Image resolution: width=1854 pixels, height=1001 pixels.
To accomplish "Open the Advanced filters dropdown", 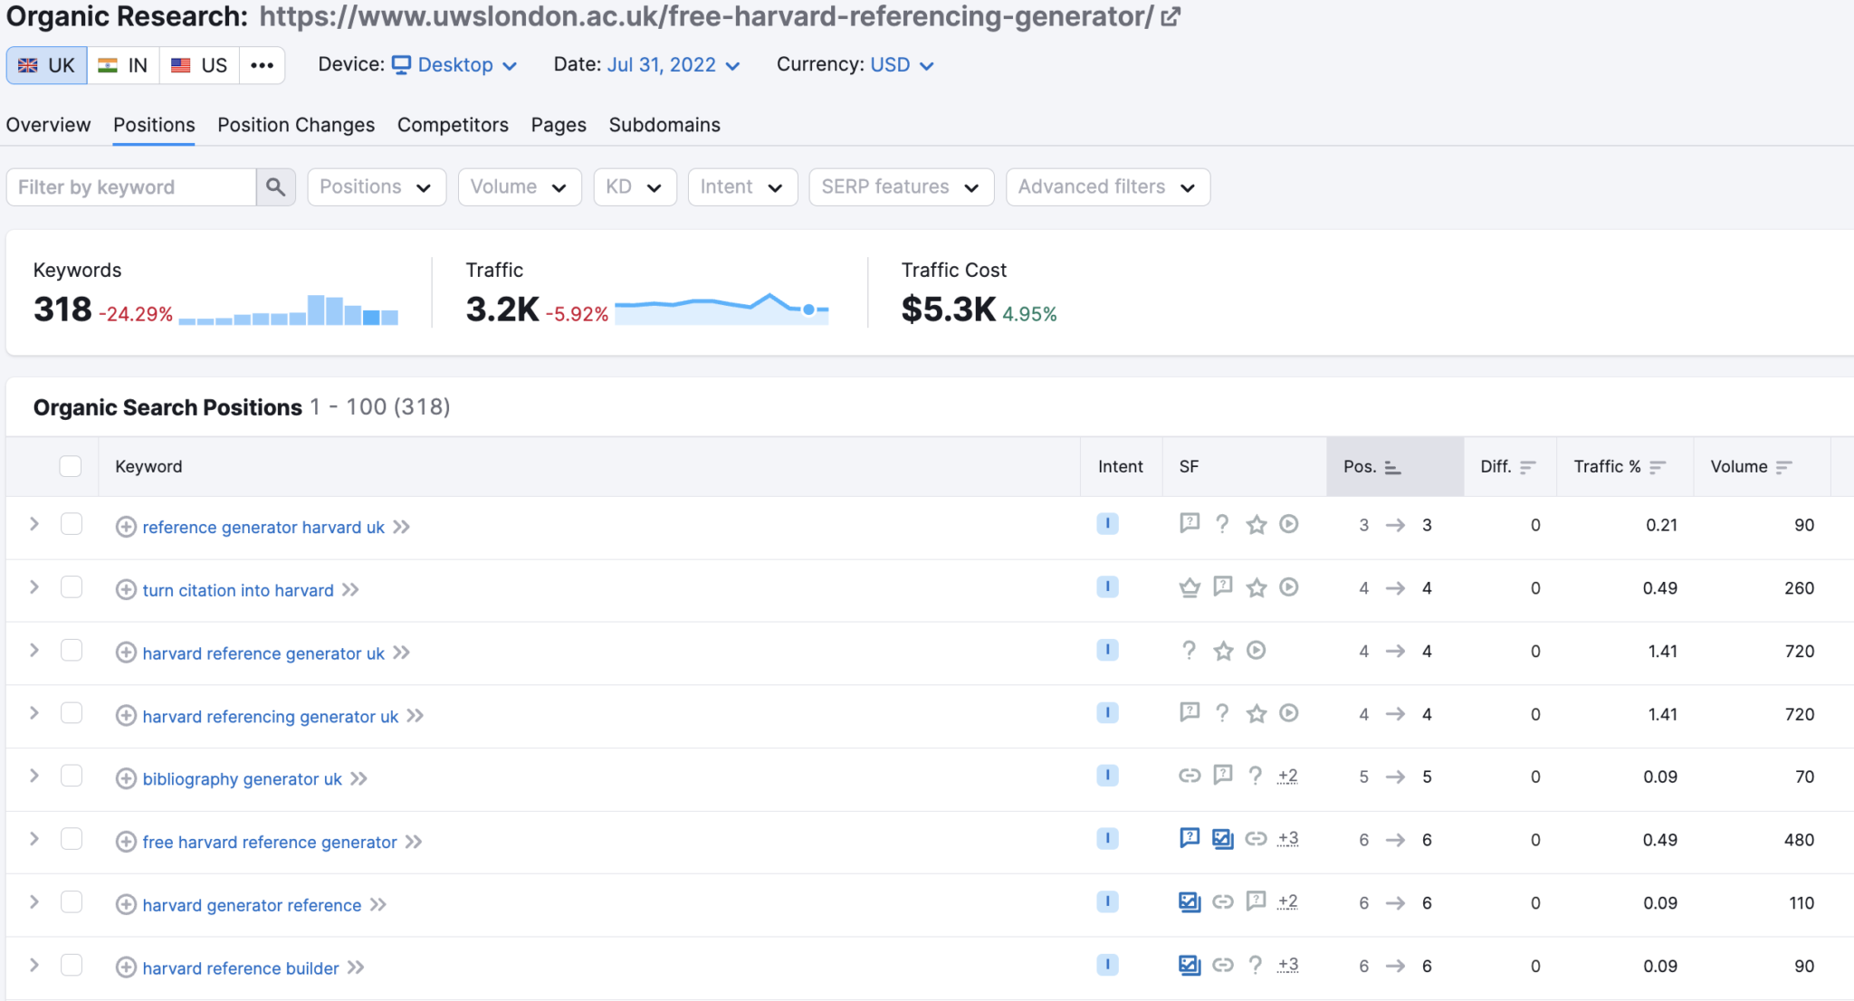I will tap(1108, 187).
